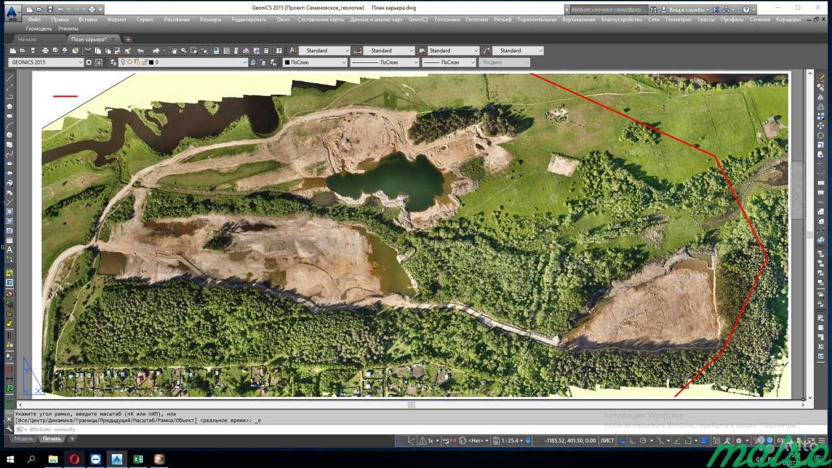832x468 pixels.
Task: Click the Undo arrow in standard toolbar
Action: 140,50
